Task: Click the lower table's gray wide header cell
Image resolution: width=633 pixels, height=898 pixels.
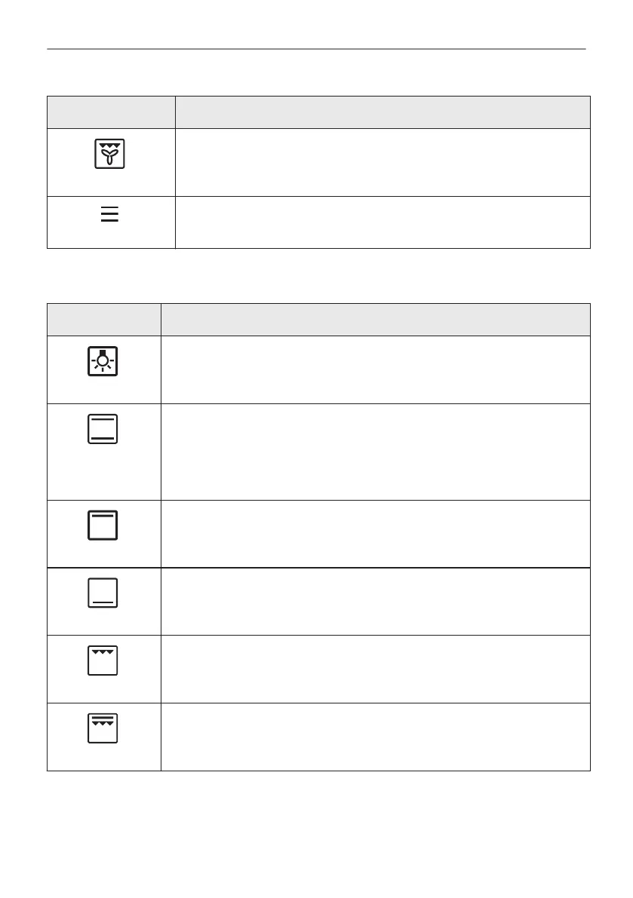Action: (375, 320)
